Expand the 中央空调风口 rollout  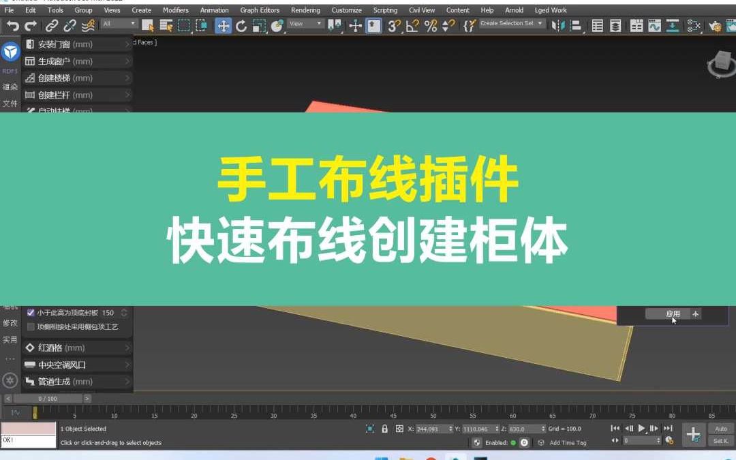(78, 365)
